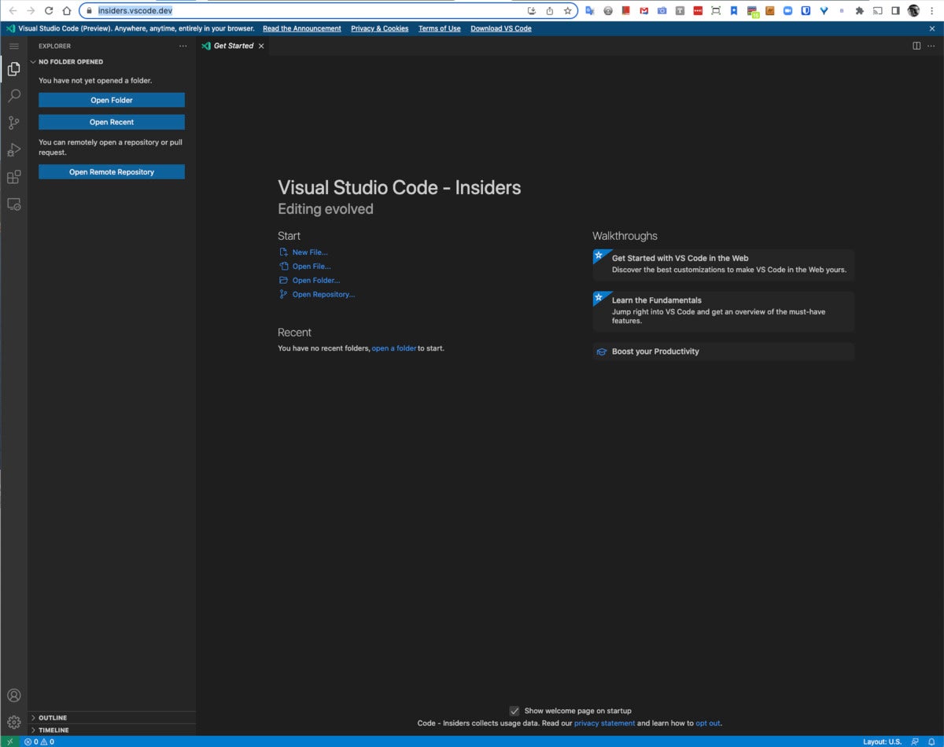The width and height of the screenshot is (944, 747).
Task: Open Get Started with VS Code in the Web walkthrough
Action: pos(724,264)
